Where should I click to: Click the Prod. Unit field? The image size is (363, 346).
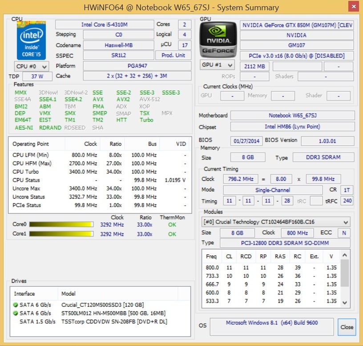173,55
